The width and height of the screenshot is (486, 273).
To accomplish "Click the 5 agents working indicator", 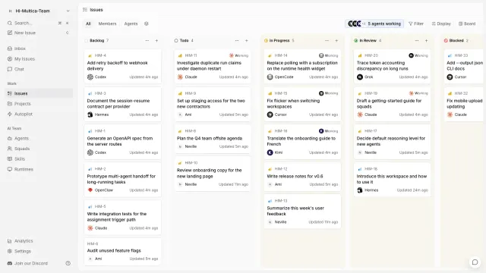I will pos(374,24).
